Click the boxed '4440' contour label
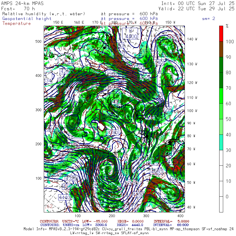The image size is (236, 236). coord(65,197)
